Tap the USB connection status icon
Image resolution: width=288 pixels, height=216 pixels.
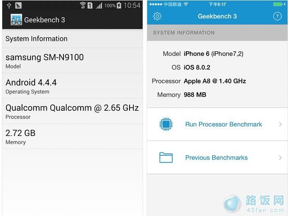(9, 5)
